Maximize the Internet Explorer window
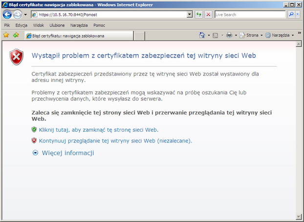304x222 pixels. coord(292,5)
